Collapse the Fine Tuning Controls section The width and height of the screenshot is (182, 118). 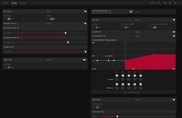point(132,92)
